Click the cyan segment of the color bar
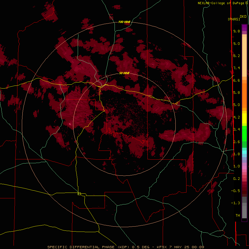This screenshot has height=249, width=249. tap(244, 152)
